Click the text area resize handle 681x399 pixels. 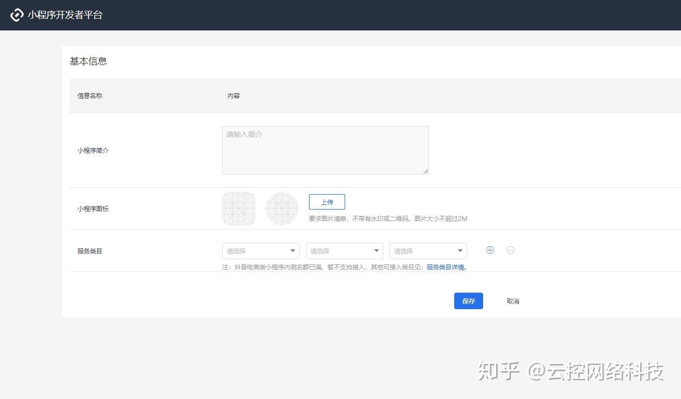426,171
